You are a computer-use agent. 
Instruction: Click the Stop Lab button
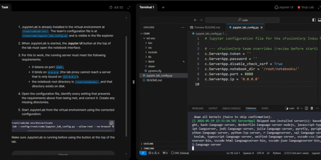tap(306, 7)
